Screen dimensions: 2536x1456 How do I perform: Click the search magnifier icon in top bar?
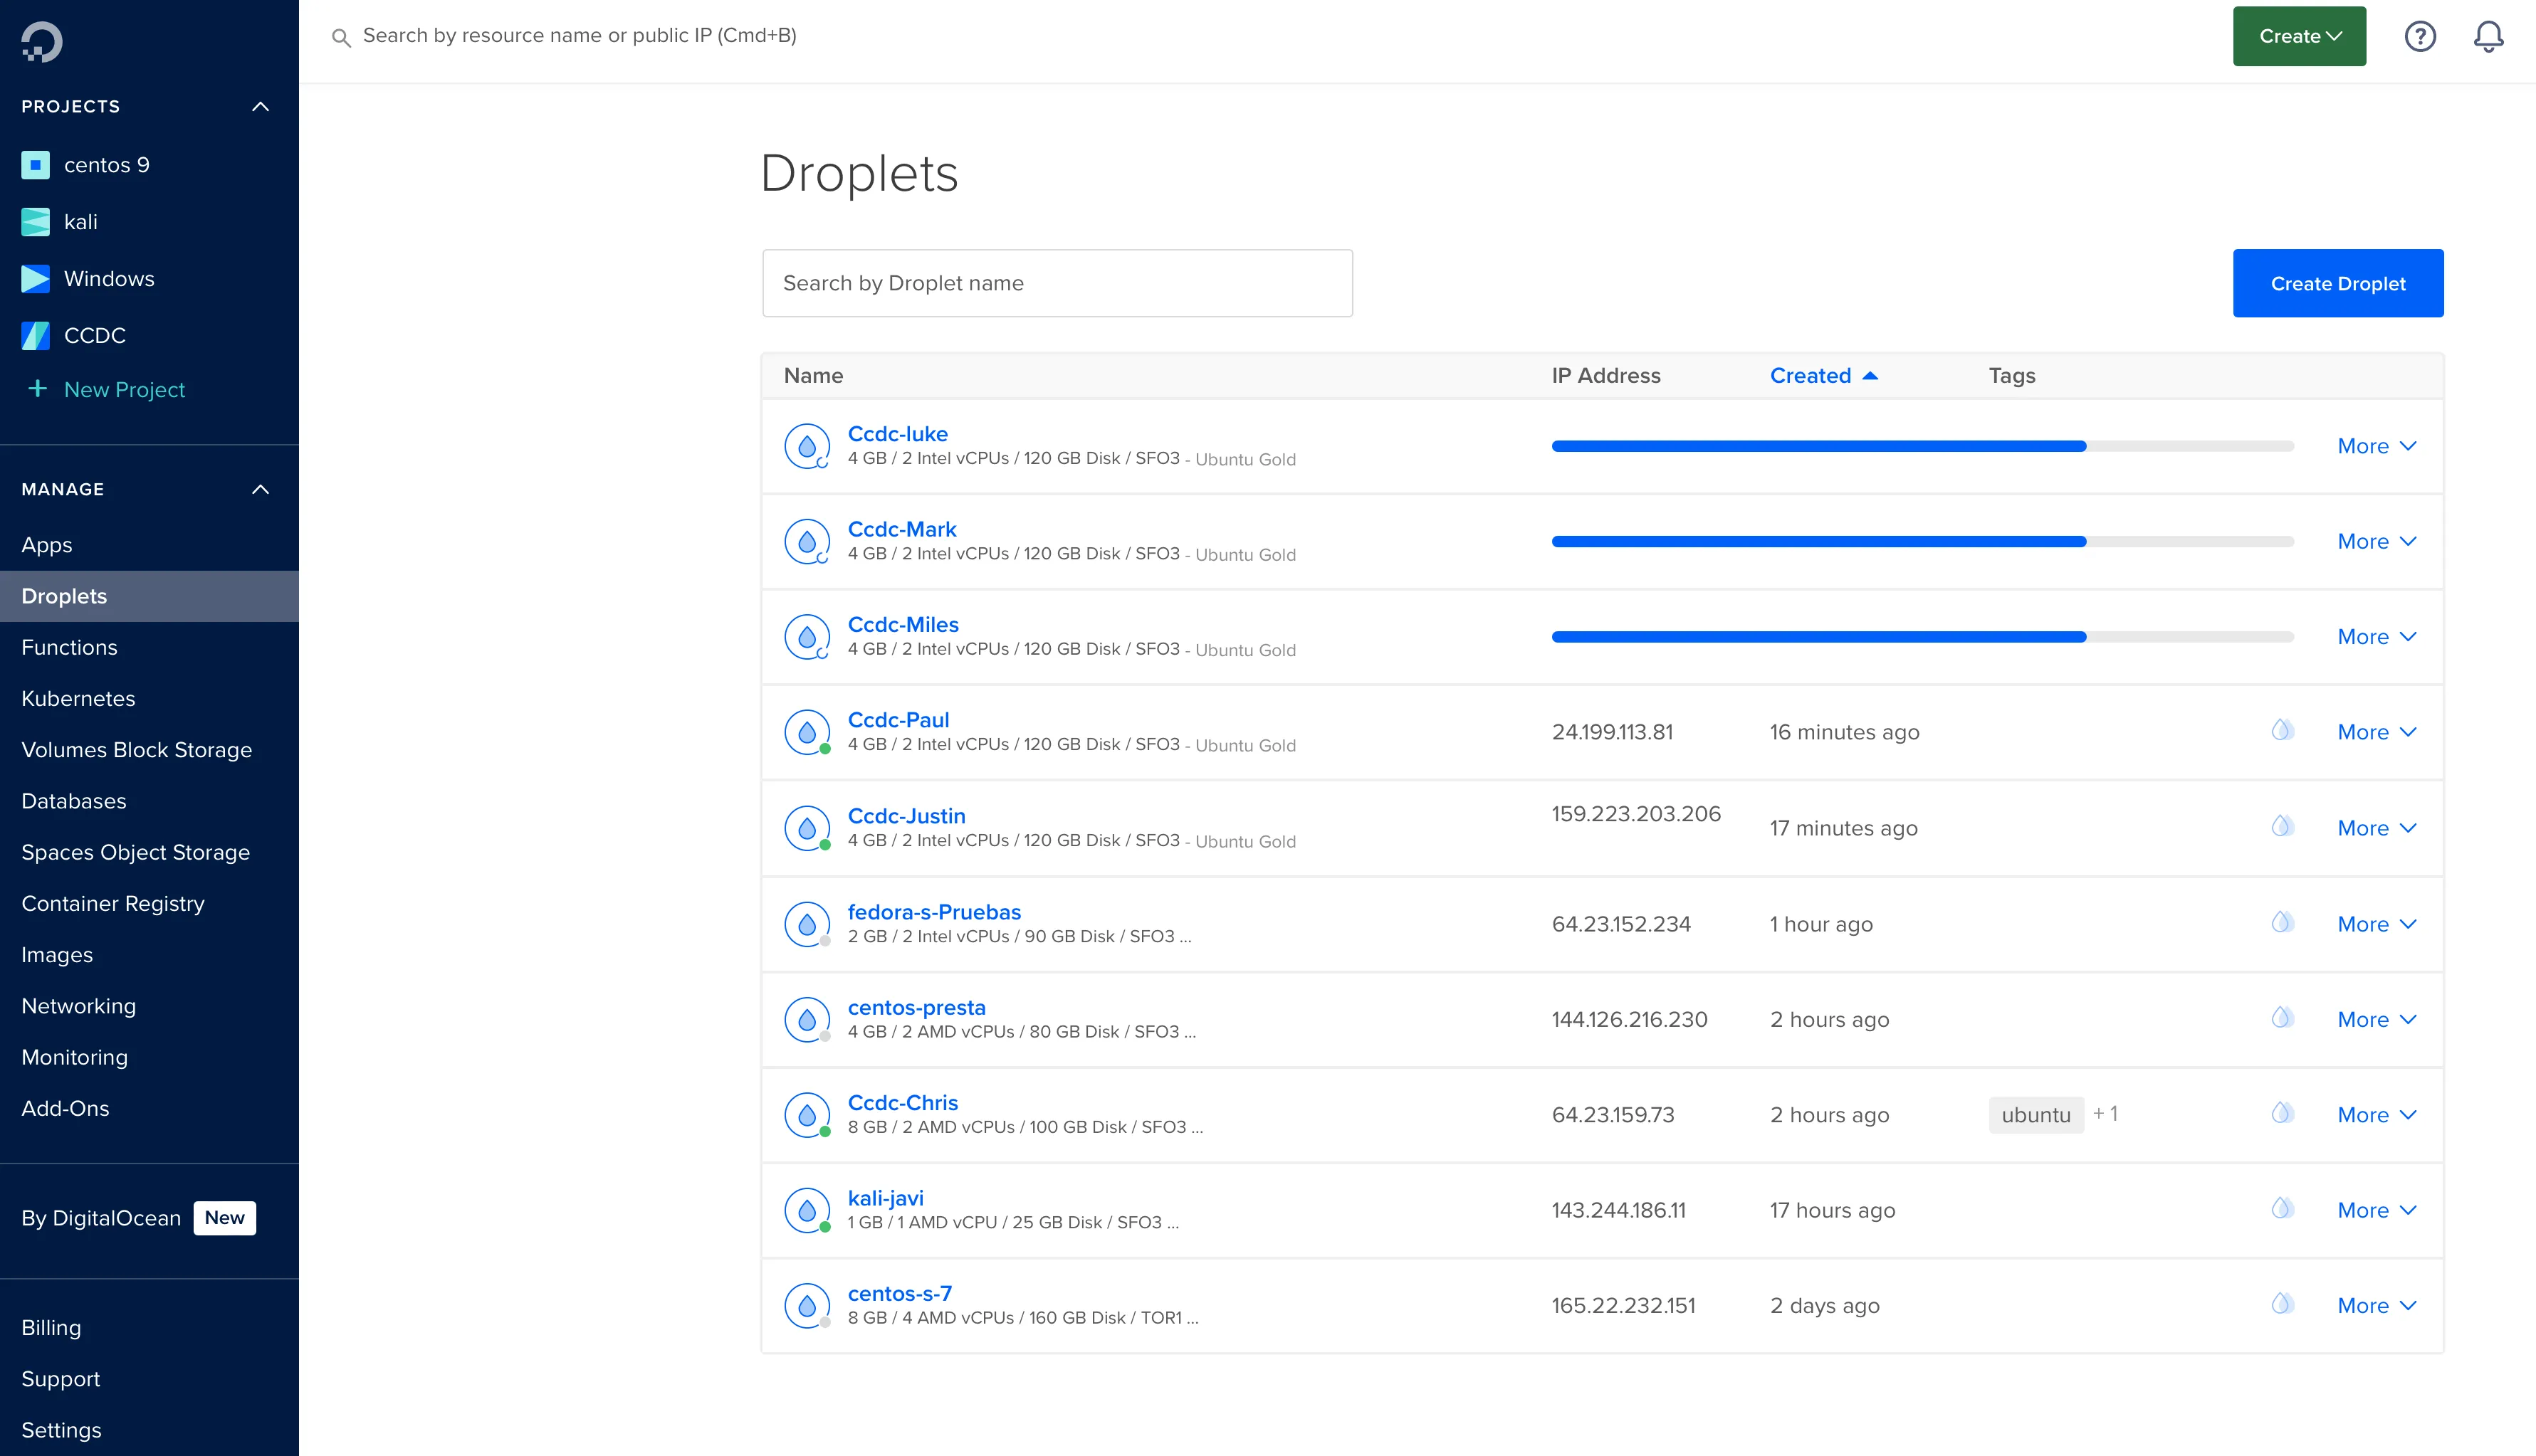pyautogui.click(x=341, y=38)
